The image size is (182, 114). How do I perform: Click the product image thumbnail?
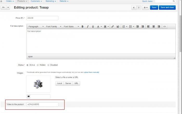tap(38, 84)
